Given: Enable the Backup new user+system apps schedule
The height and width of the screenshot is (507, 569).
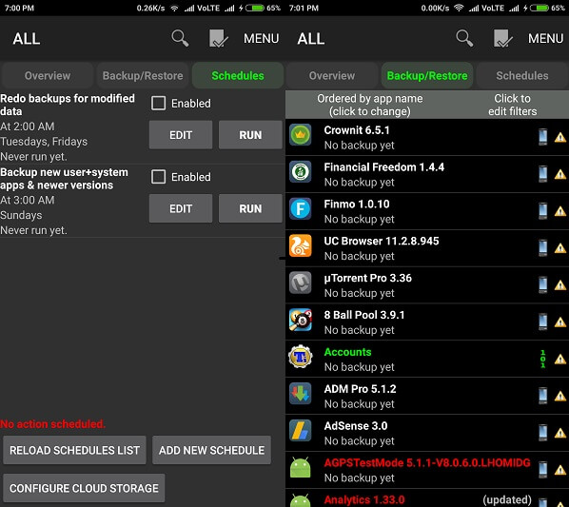Looking at the screenshot, I should tap(159, 177).
